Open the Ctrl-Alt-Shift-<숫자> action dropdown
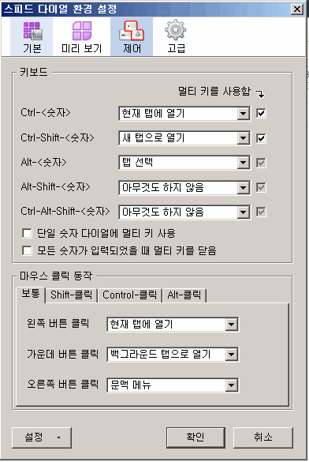This screenshot has width=309, height=462. (x=184, y=212)
